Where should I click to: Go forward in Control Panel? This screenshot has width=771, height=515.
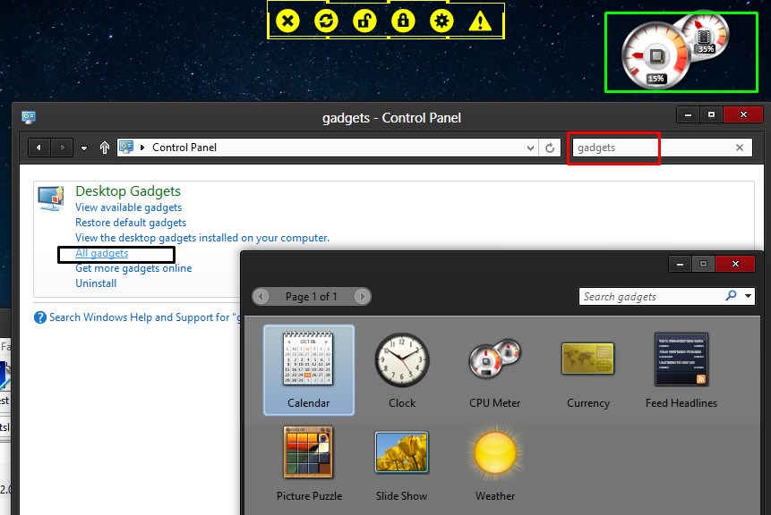(x=62, y=148)
